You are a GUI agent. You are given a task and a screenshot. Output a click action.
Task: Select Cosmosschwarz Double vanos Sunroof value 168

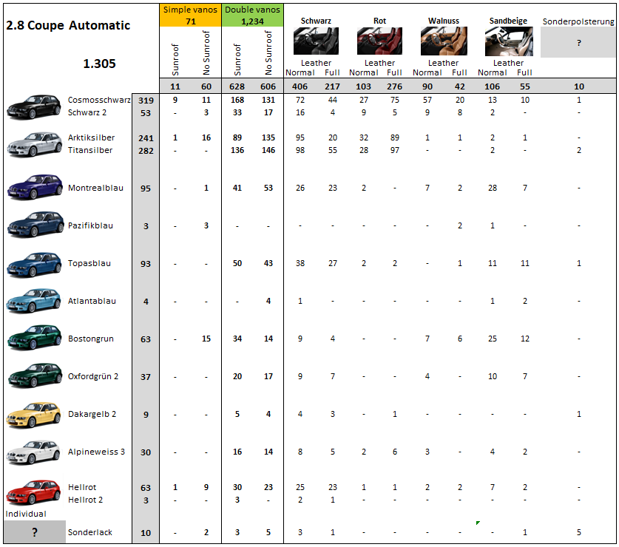coord(237,100)
